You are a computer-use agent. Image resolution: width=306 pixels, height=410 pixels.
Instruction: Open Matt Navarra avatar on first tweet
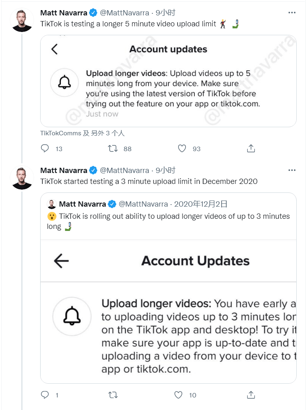(x=22, y=20)
